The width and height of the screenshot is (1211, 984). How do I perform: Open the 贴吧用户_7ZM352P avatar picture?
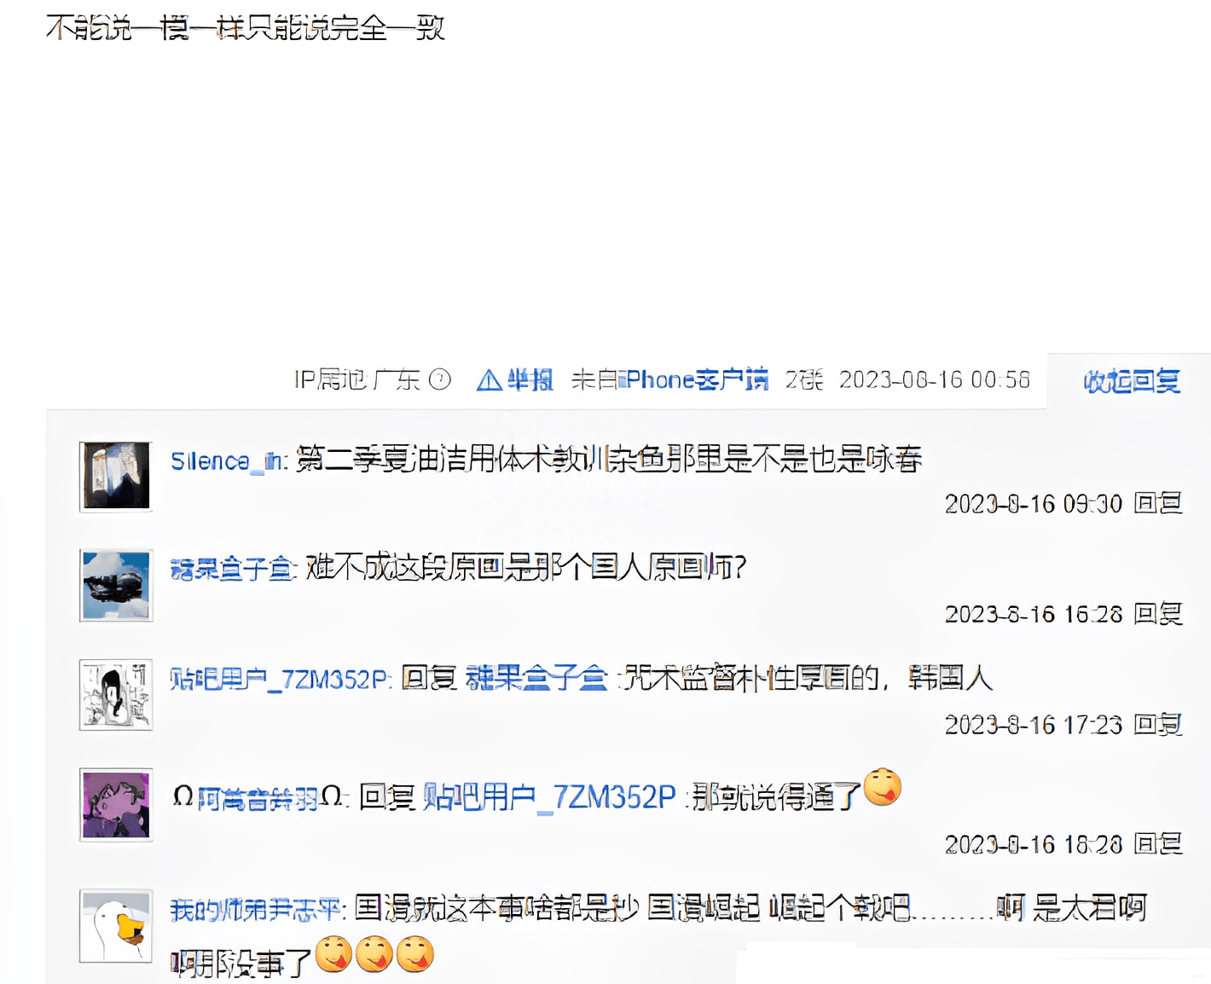[x=117, y=694]
